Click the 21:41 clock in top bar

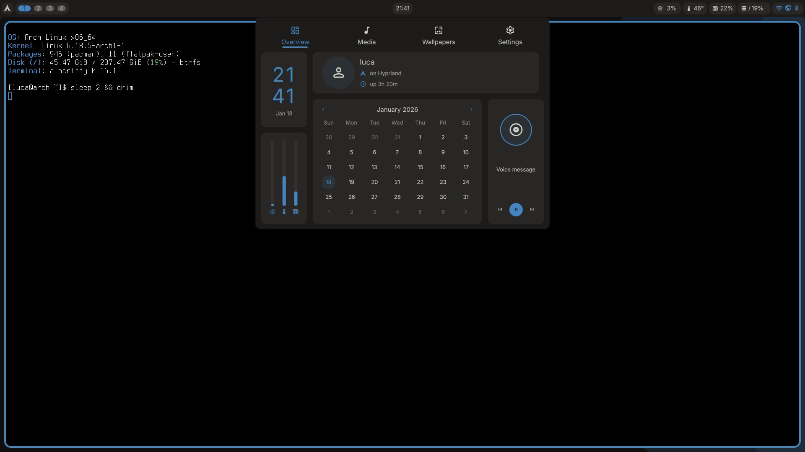point(402,8)
